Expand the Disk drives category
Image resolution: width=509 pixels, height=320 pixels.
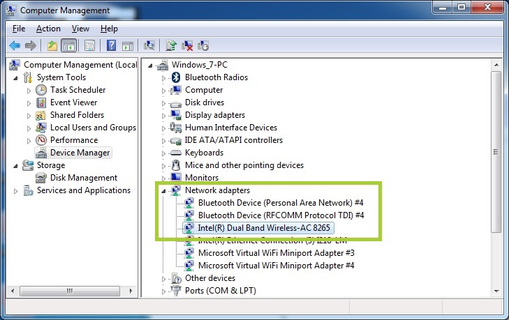[x=163, y=103]
